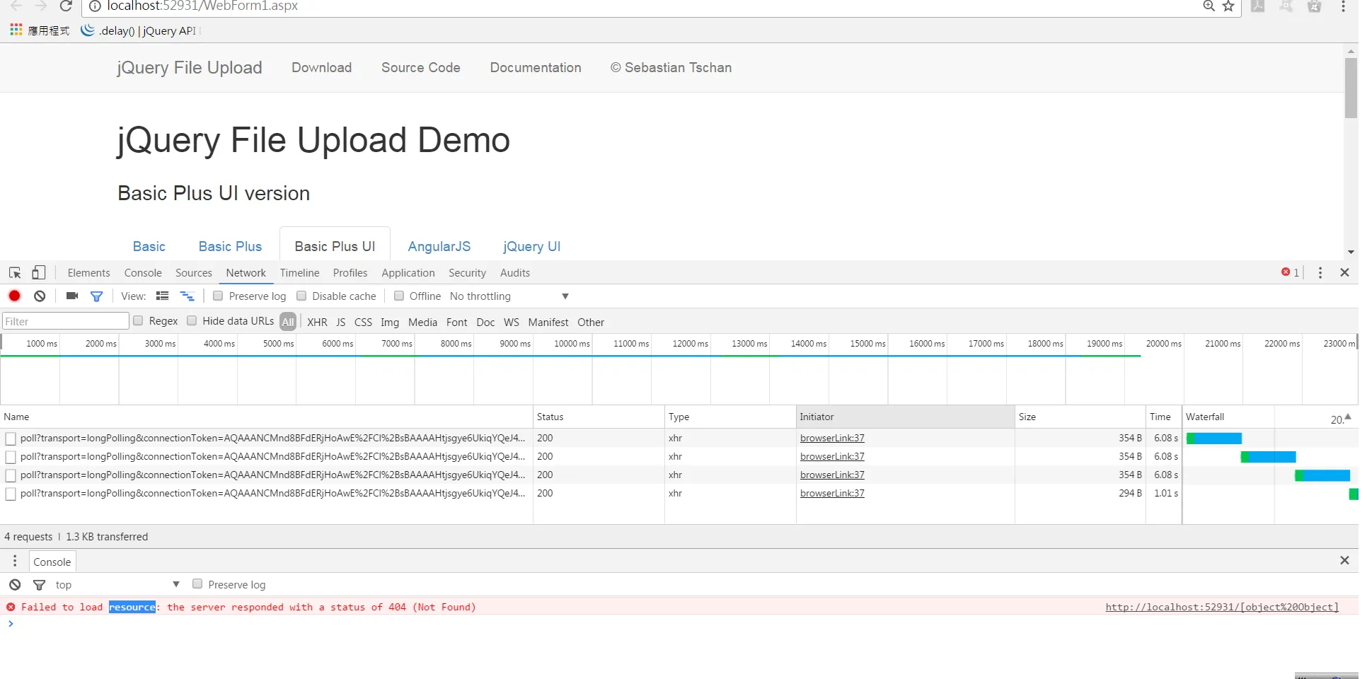
Task: Toggle the overview view icon in Network toolbar
Action: 188,296
